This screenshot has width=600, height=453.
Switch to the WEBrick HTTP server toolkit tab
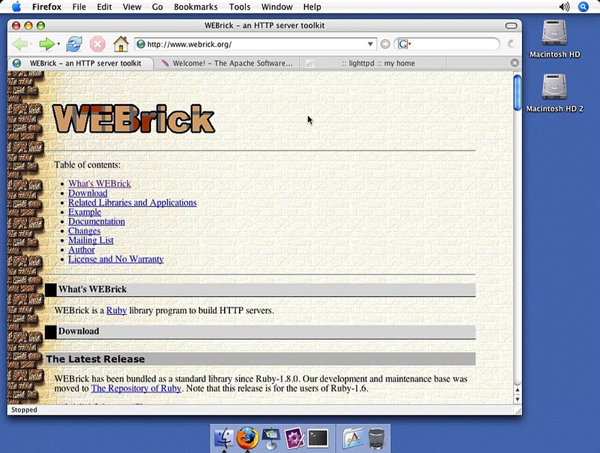[81, 63]
